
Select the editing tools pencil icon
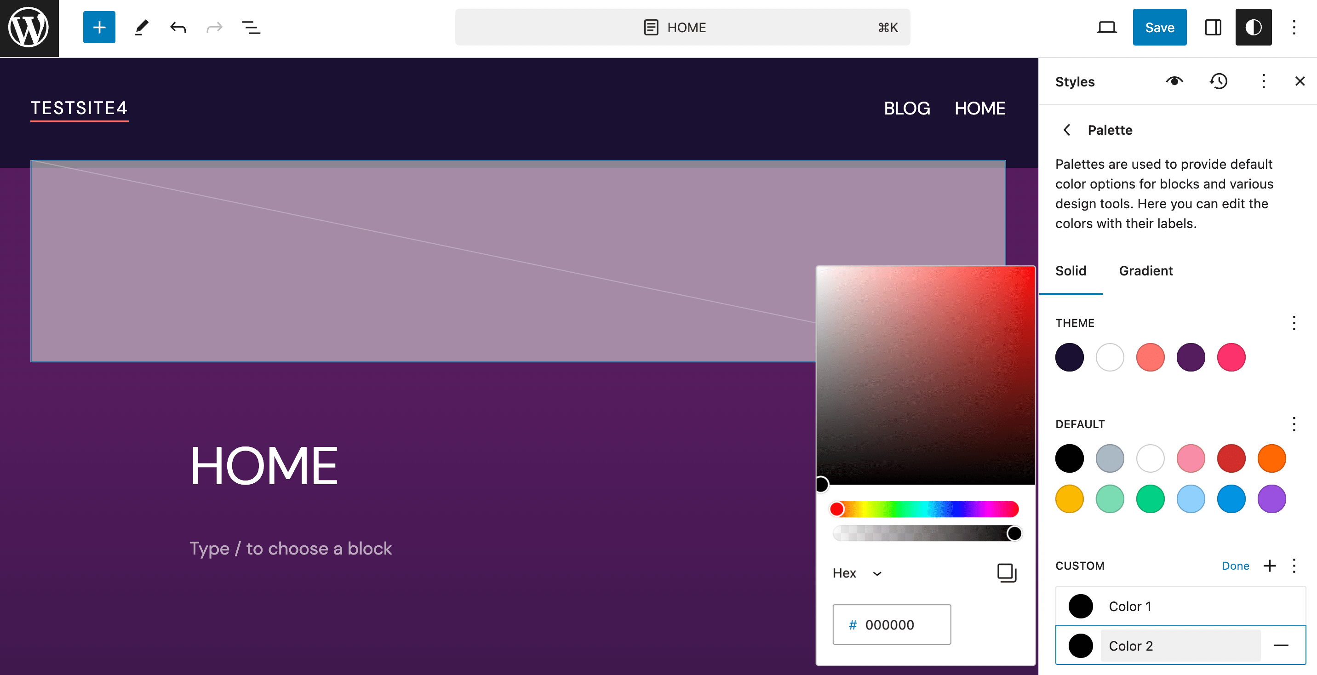(142, 28)
